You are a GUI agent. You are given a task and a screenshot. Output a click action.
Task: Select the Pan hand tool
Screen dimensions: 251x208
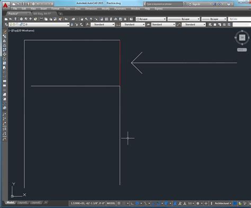[82, 19]
